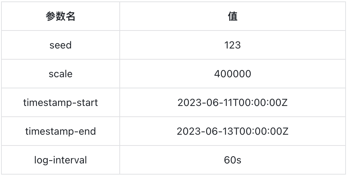Select the 2023-06-11T00:00:00Z start value
This screenshot has width=347, height=176.
click(233, 103)
